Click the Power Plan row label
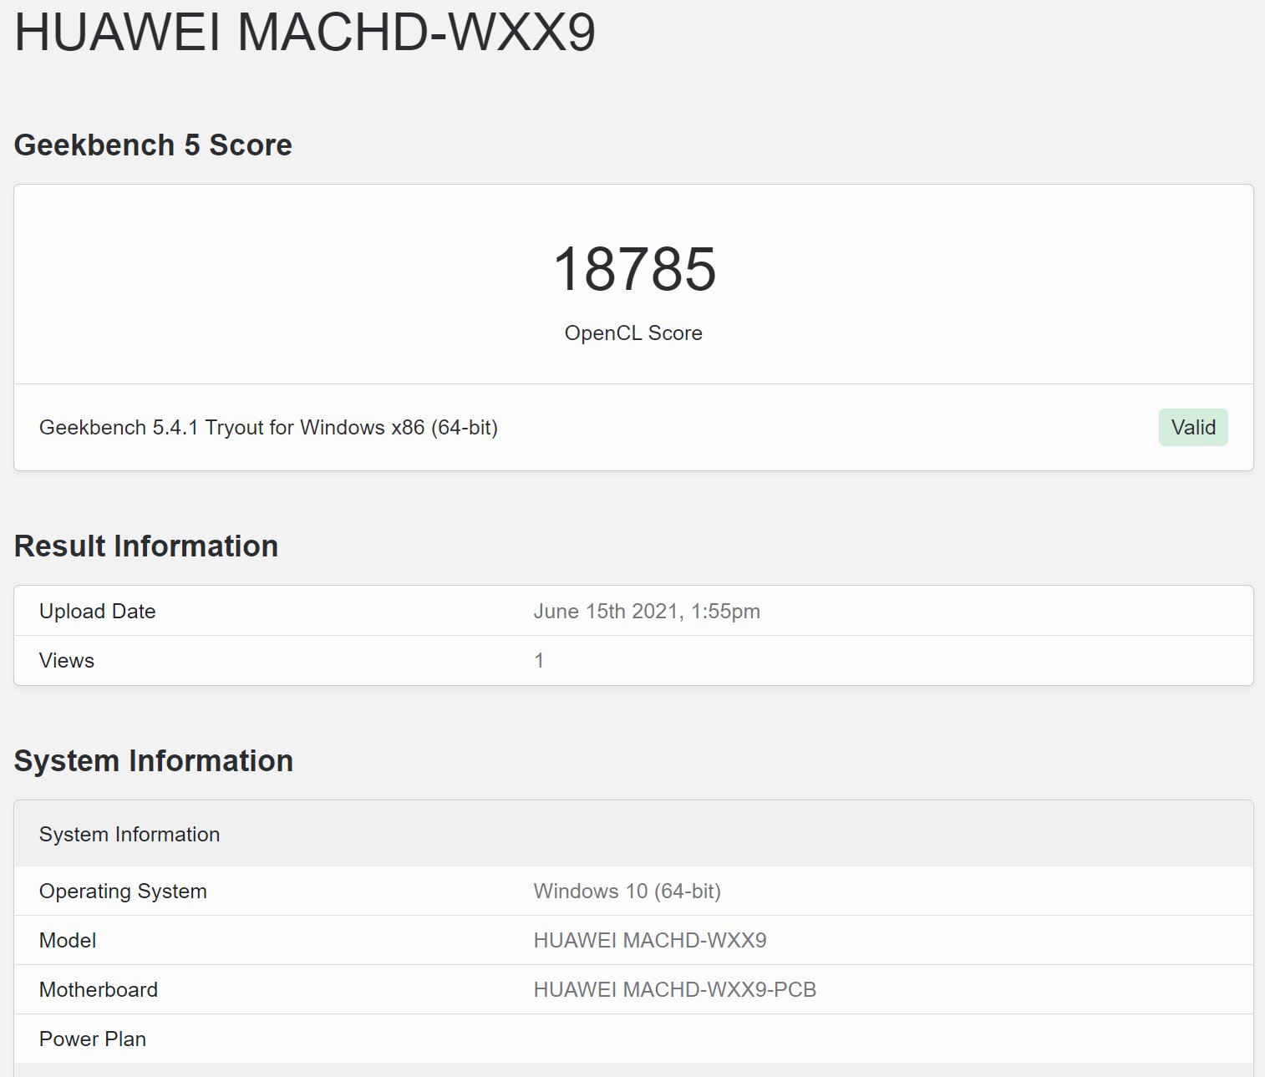1265x1077 pixels. click(x=93, y=1039)
